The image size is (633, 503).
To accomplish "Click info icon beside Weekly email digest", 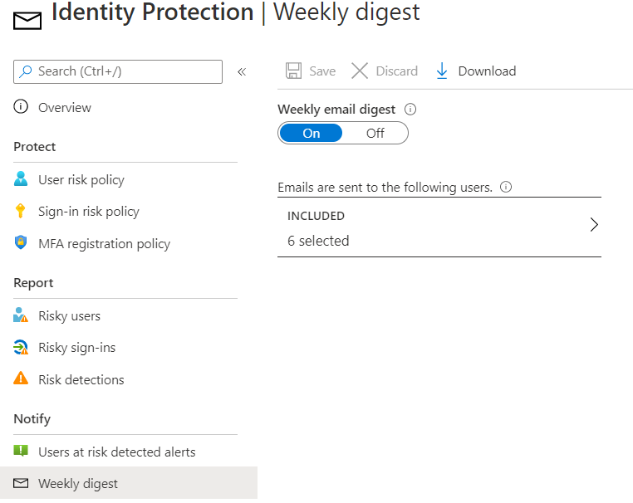I will (410, 110).
